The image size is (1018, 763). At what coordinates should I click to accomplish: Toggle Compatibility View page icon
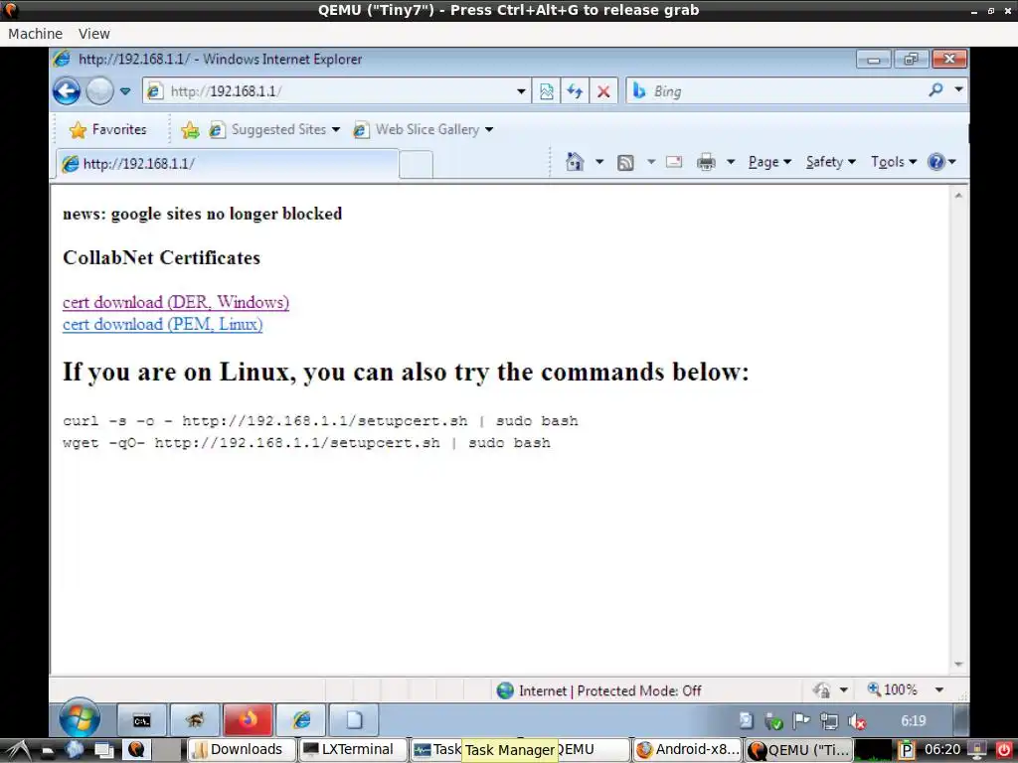pyautogui.click(x=547, y=91)
